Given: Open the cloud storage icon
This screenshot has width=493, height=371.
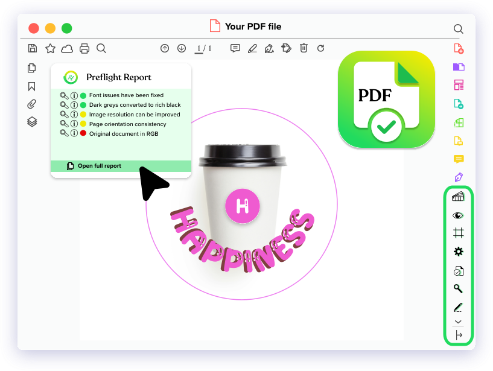Looking at the screenshot, I should click(67, 48).
